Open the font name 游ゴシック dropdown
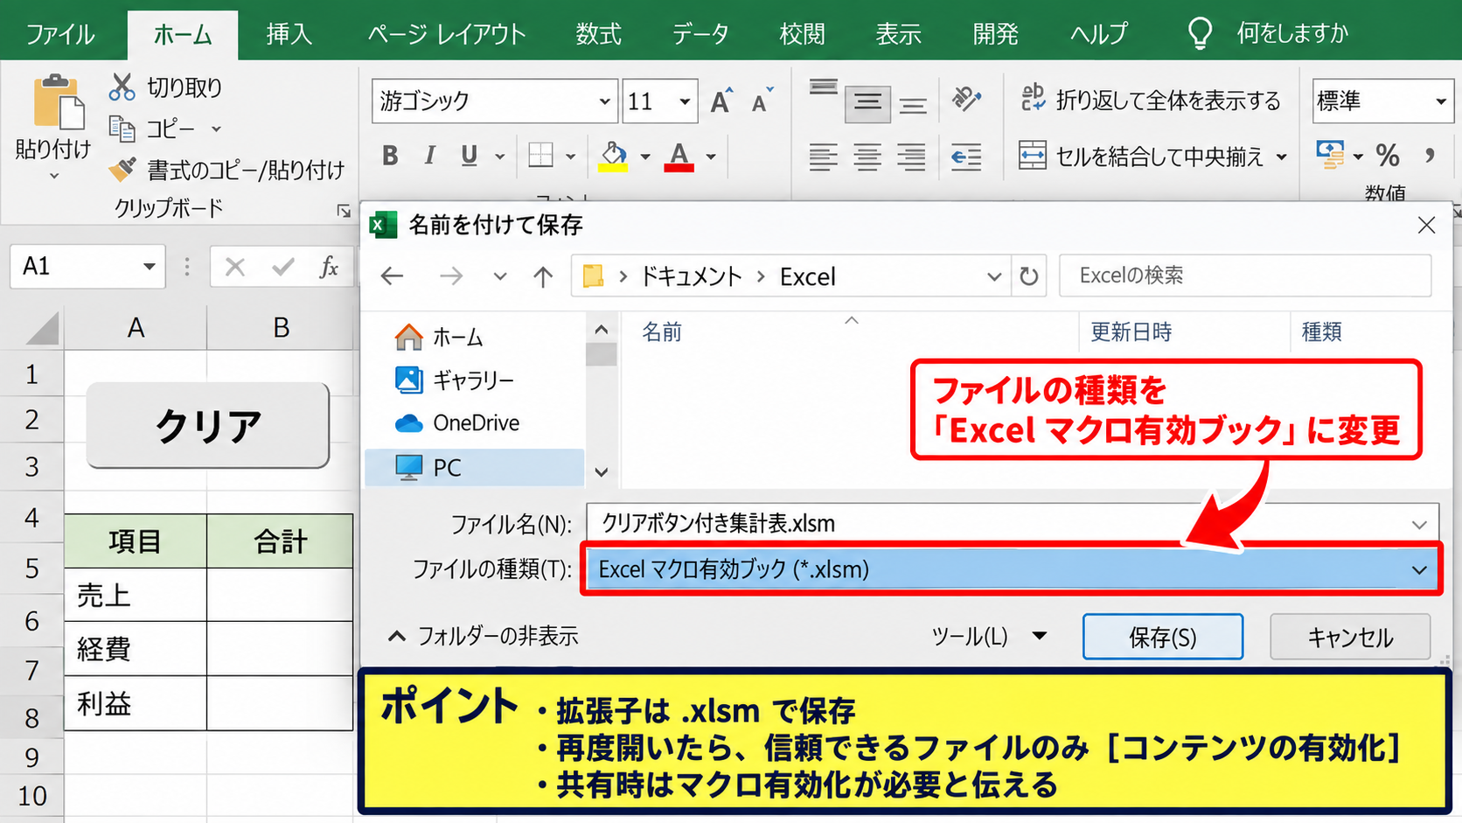 (604, 101)
